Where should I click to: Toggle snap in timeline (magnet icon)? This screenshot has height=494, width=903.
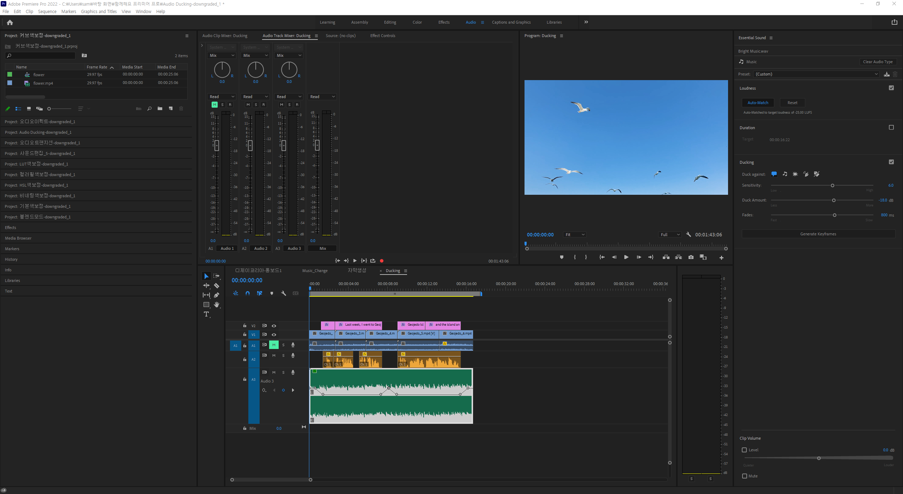(x=248, y=293)
